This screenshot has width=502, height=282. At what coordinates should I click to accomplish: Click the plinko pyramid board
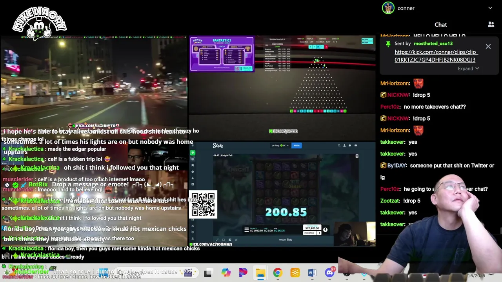318,84
